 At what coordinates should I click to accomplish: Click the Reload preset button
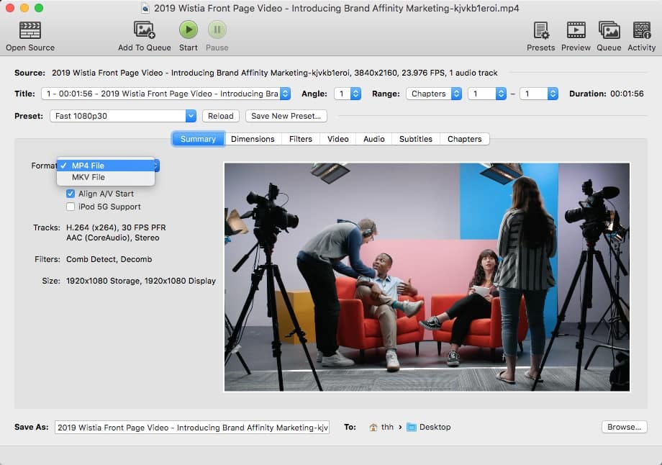point(221,116)
